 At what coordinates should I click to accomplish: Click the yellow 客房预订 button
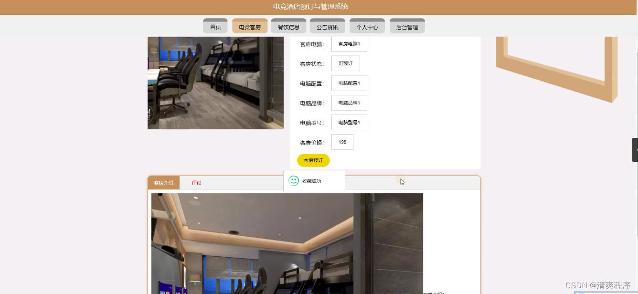click(313, 160)
